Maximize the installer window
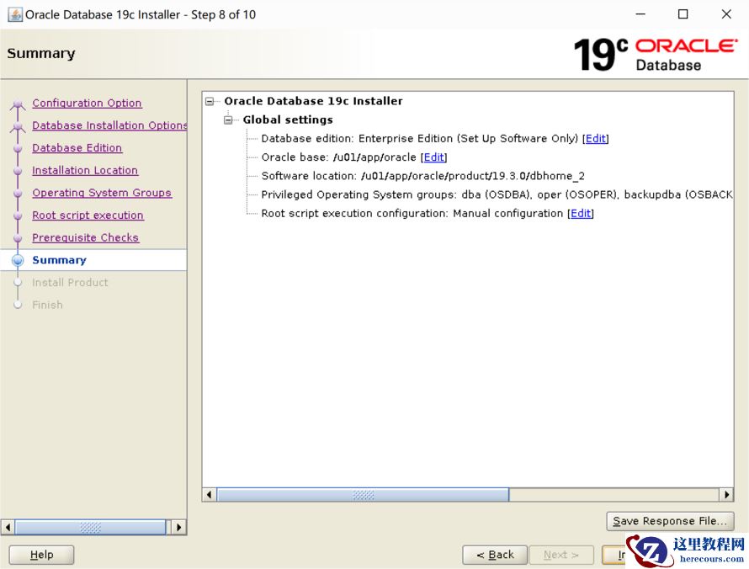 pyautogui.click(x=683, y=14)
